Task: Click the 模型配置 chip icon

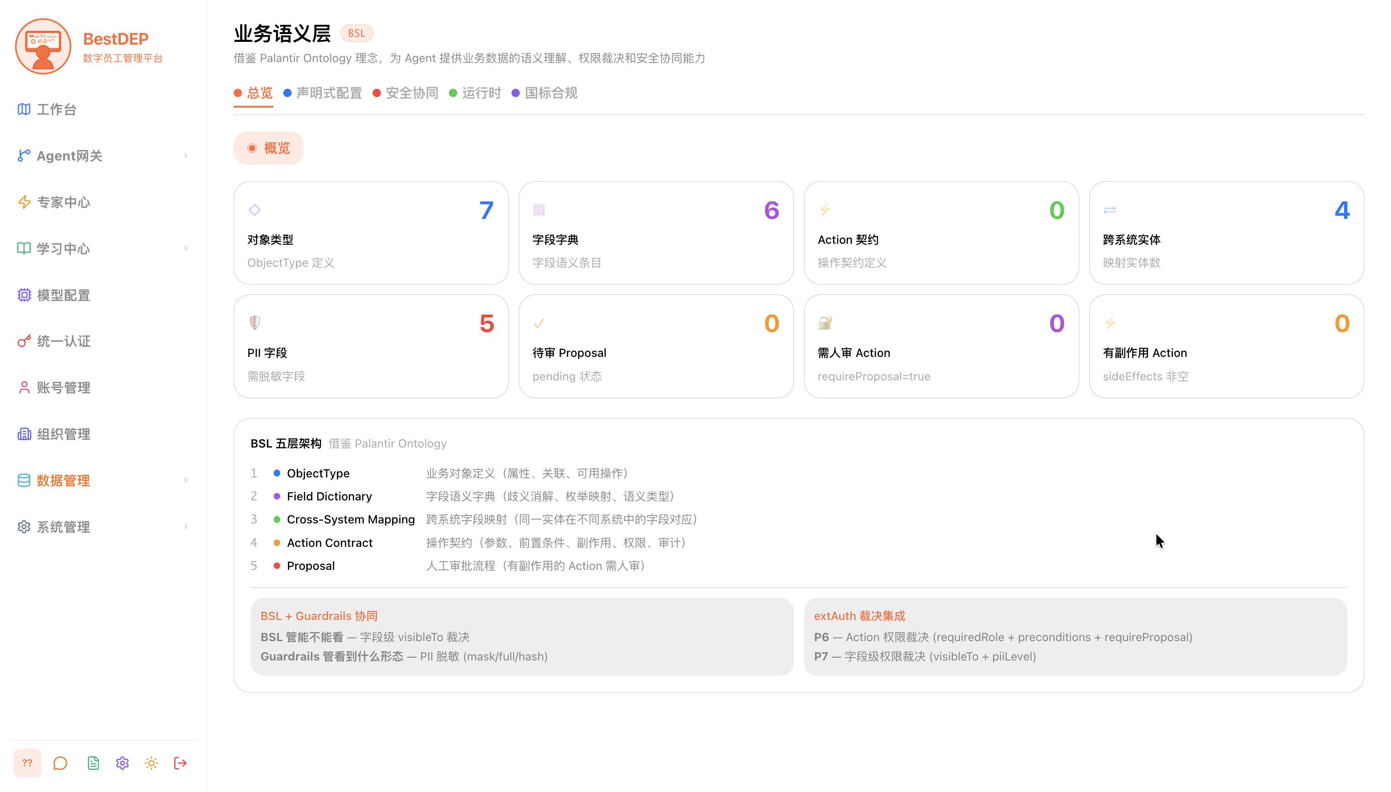Action: click(24, 295)
